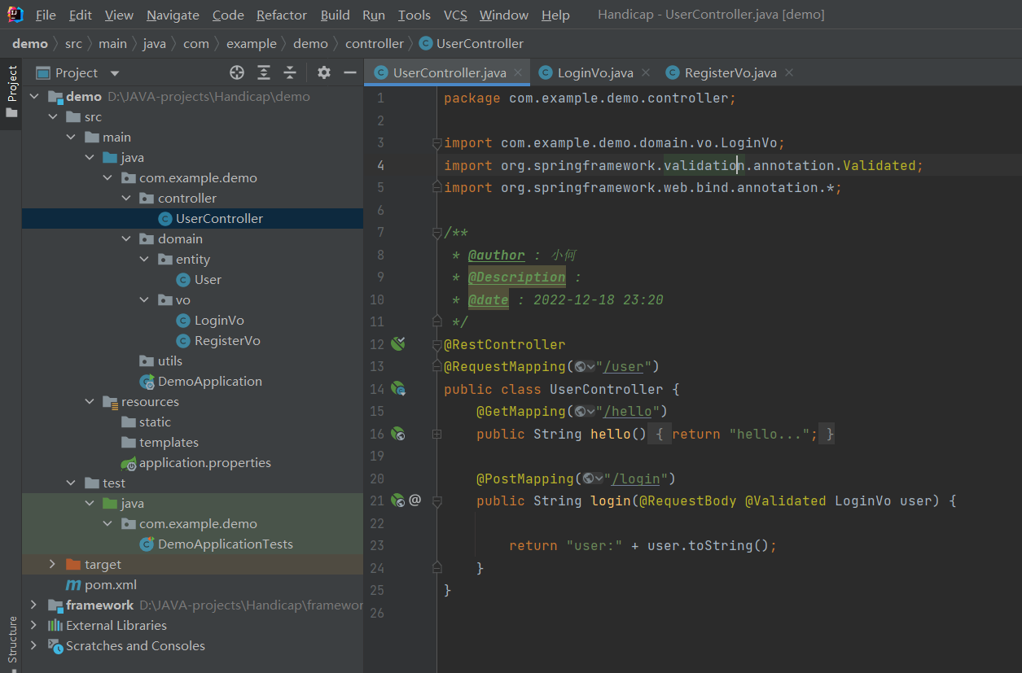The width and height of the screenshot is (1022, 673).
Task: Expand the framework module arrow
Action: coord(34,605)
